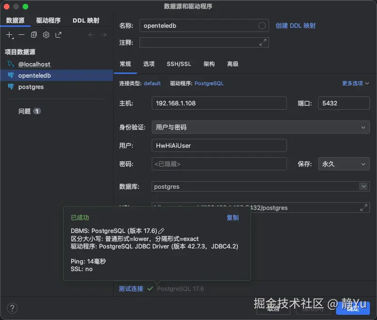This screenshot has width=377, height=320.
Task: Open driver settings gear icon
Action: point(46,35)
